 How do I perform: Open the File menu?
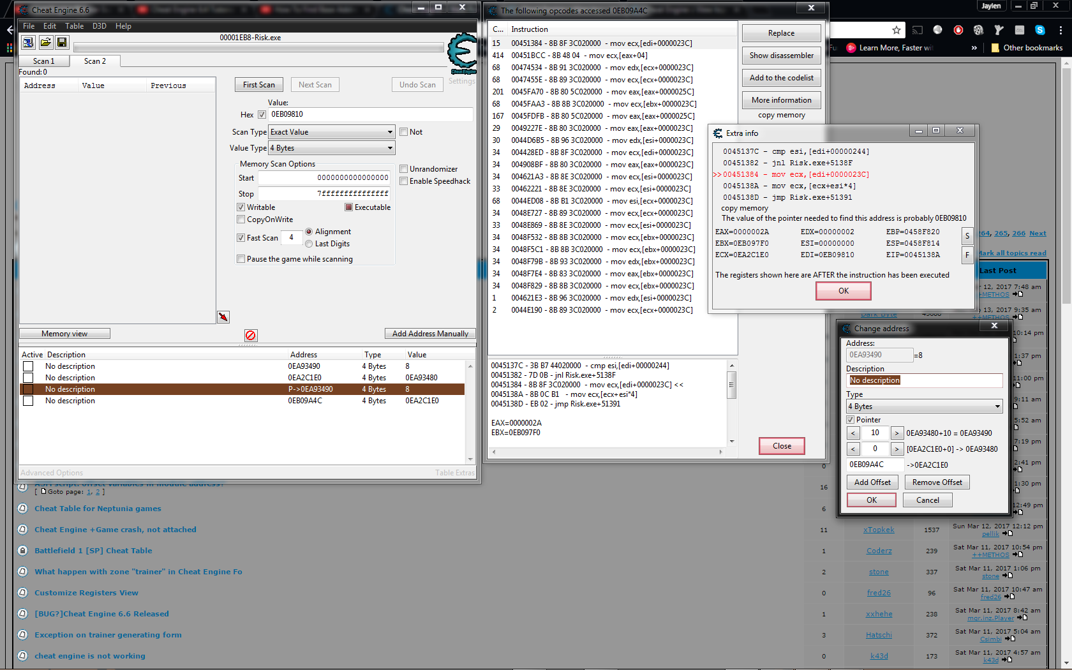coord(29,26)
